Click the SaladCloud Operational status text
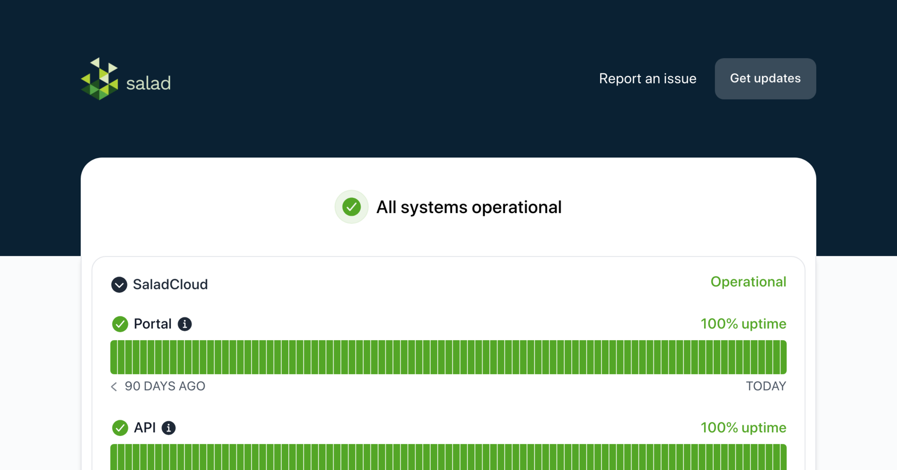This screenshot has height=470, width=897. pos(748,282)
